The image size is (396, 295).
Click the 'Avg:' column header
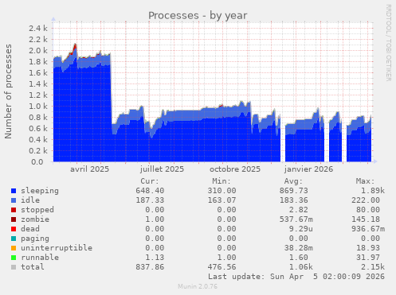(293, 181)
